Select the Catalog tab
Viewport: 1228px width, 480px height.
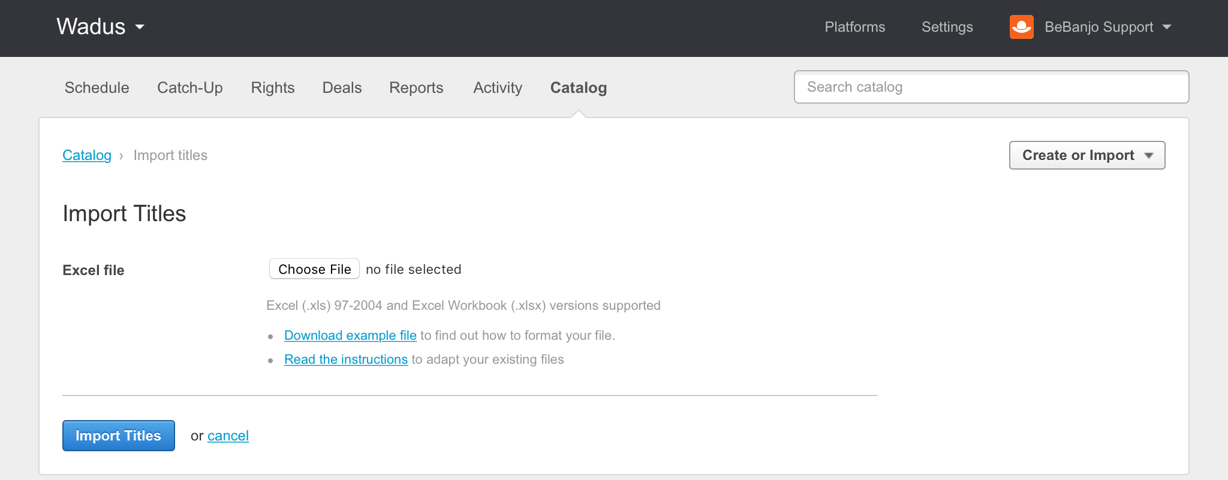[578, 87]
